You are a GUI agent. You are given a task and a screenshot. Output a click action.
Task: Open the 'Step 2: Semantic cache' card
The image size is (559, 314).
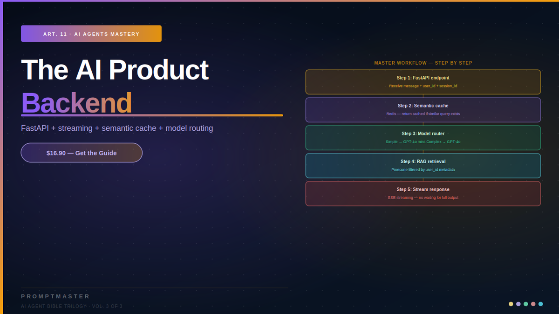coord(423,110)
